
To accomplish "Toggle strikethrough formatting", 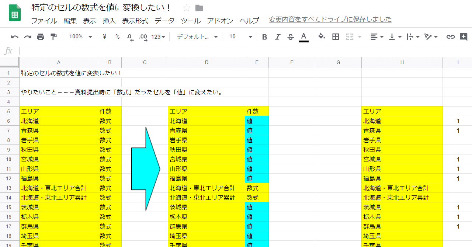I will tap(291, 36).
